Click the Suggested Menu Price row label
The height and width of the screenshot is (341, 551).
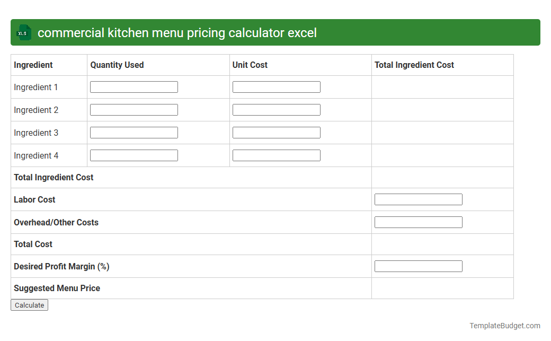(57, 288)
